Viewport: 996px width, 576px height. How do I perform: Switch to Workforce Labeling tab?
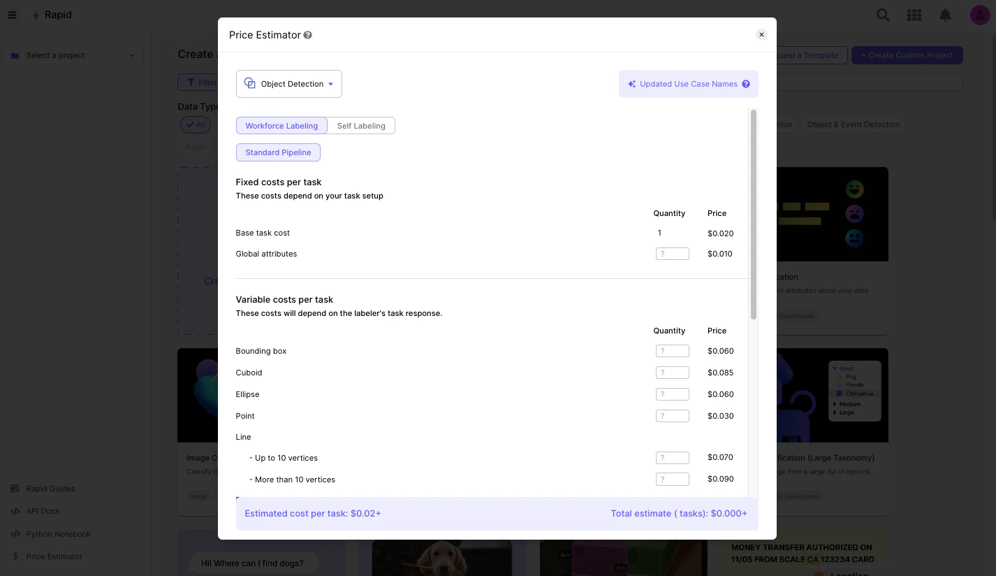pyautogui.click(x=281, y=126)
